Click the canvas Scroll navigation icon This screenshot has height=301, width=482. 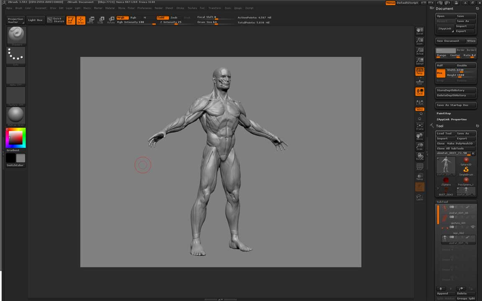pos(420,31)
